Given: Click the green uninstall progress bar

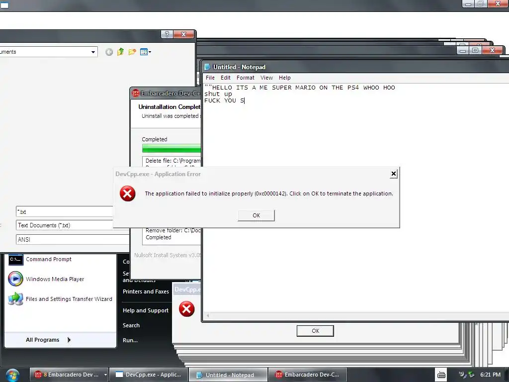Looking at the screenshot, I should tap(171, 148).
